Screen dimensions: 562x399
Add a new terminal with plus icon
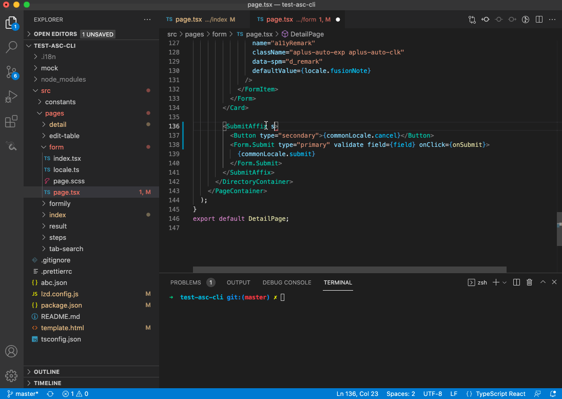coord(496,282)
